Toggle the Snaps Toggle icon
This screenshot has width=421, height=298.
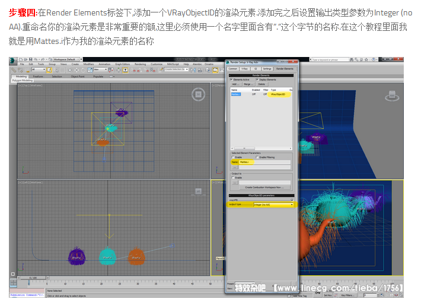coord(133,70)
